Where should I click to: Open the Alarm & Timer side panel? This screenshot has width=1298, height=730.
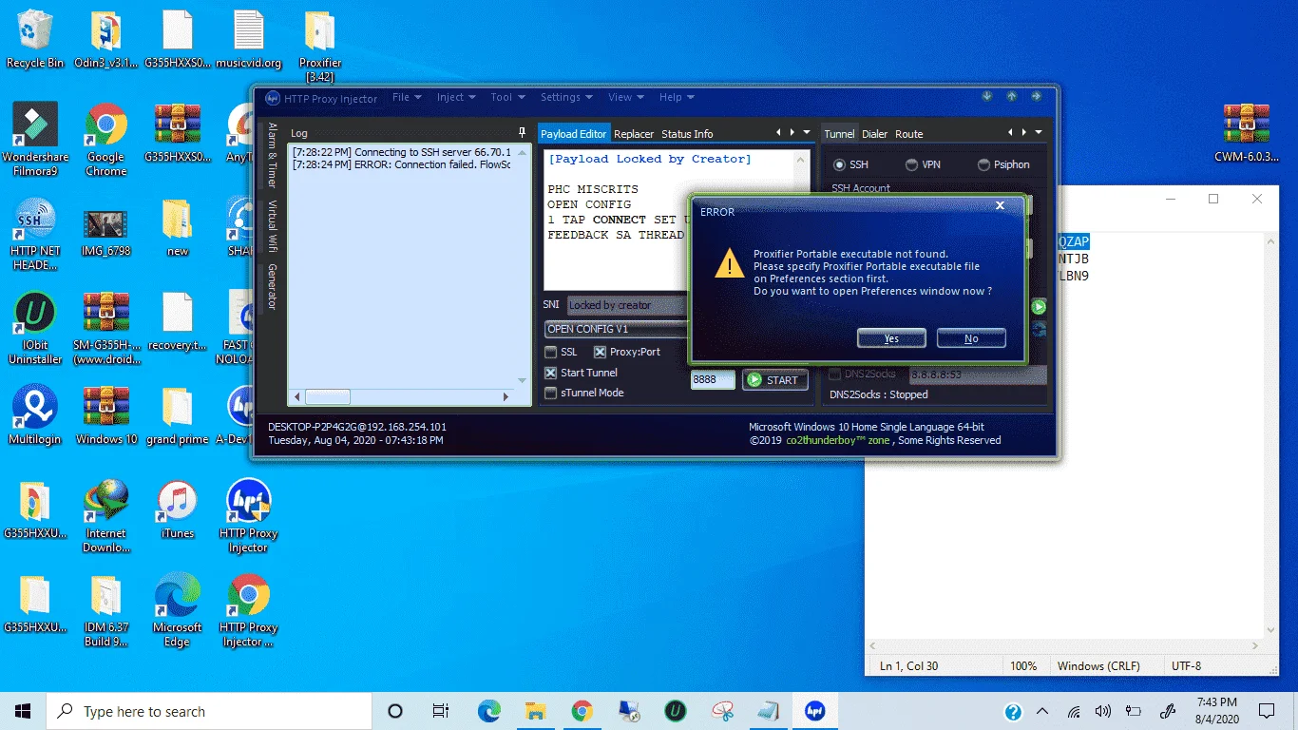272,156
